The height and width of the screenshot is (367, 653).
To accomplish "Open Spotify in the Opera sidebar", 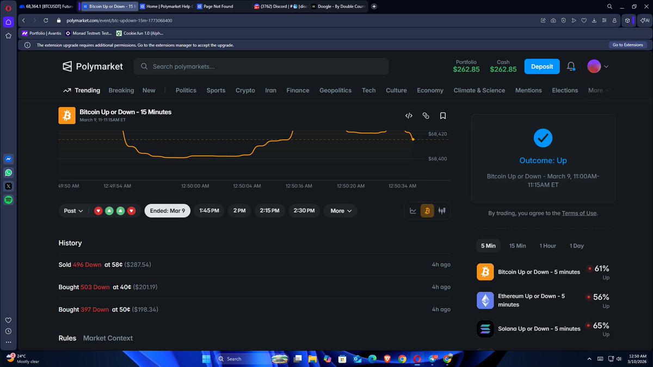I will click(8, 200).
